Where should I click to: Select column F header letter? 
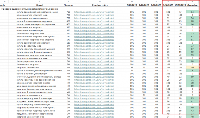click(x=68, y=2)
